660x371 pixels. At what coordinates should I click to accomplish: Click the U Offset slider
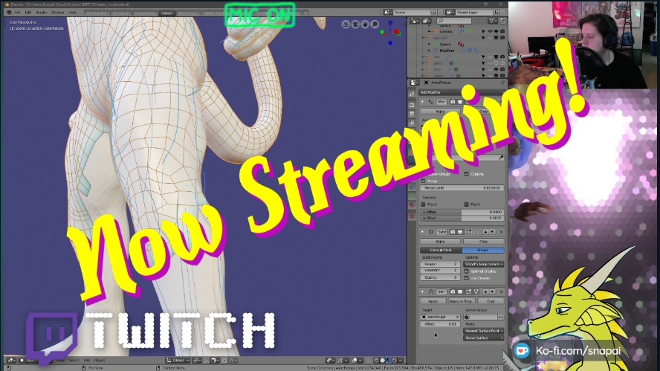(462, 212)
